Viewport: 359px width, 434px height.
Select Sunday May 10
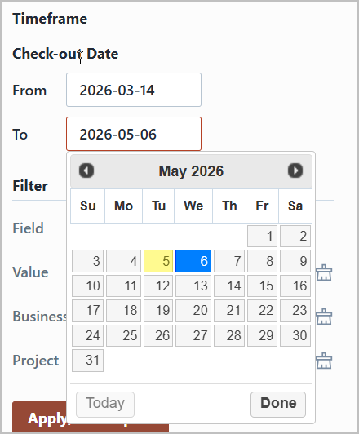88,286
